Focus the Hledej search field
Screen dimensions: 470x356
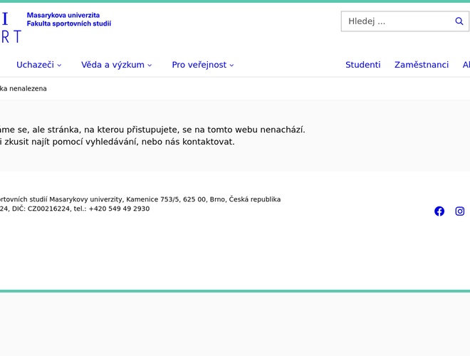(395, 21)
